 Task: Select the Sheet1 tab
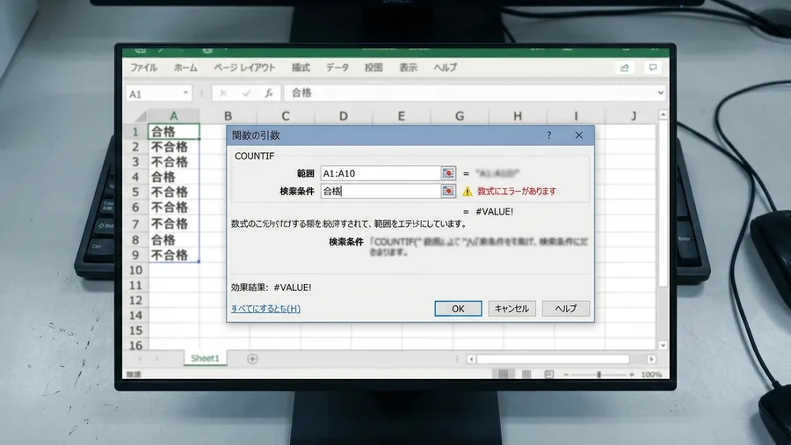(x=205, y=358)
